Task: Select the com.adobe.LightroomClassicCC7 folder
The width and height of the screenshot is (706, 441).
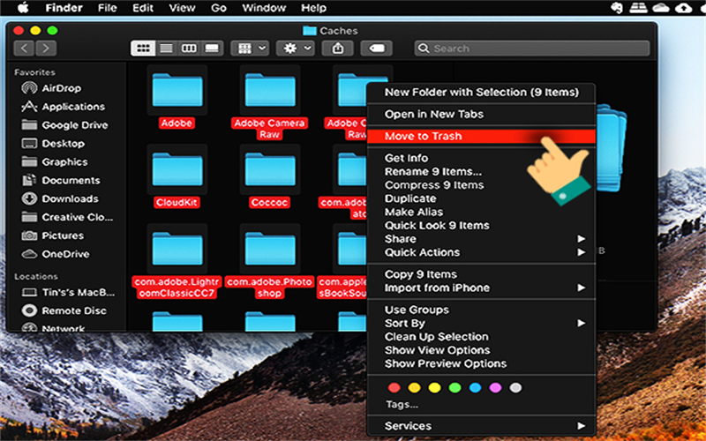Action: click(x=177, y=261)
